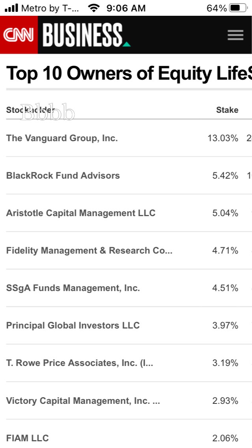Viewport: 252px width, 448px height.
Task: Select Principal Global Investors LLC
Action: coord(73,325)
